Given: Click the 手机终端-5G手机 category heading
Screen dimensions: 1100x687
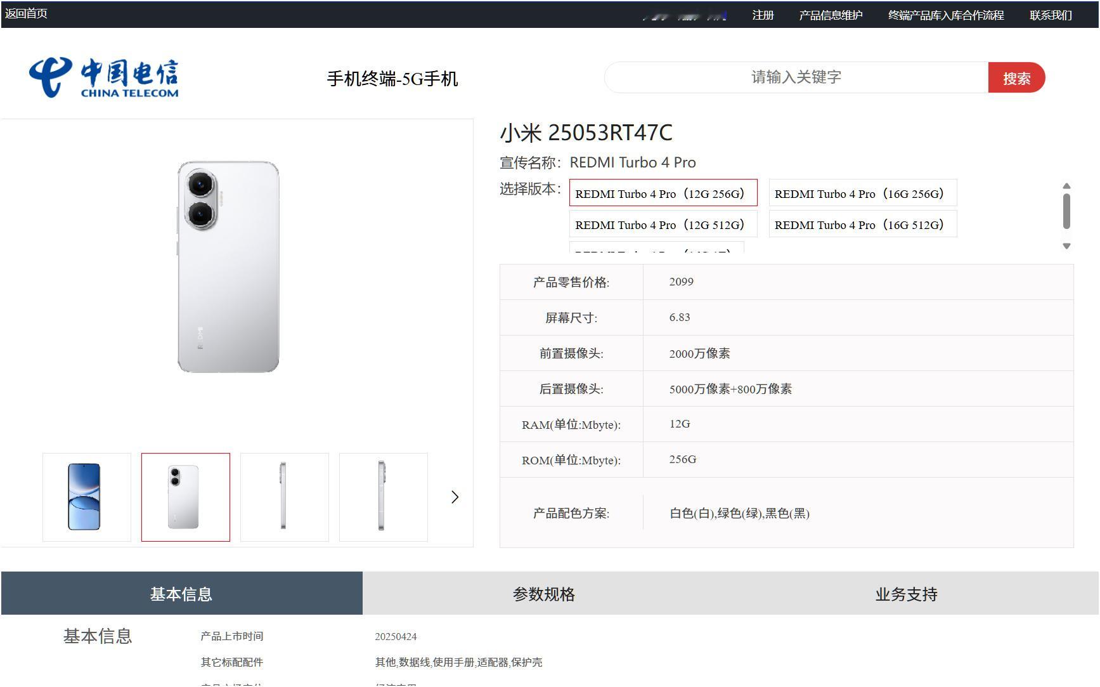Looking at the screenshot, I should click(392, 79).
